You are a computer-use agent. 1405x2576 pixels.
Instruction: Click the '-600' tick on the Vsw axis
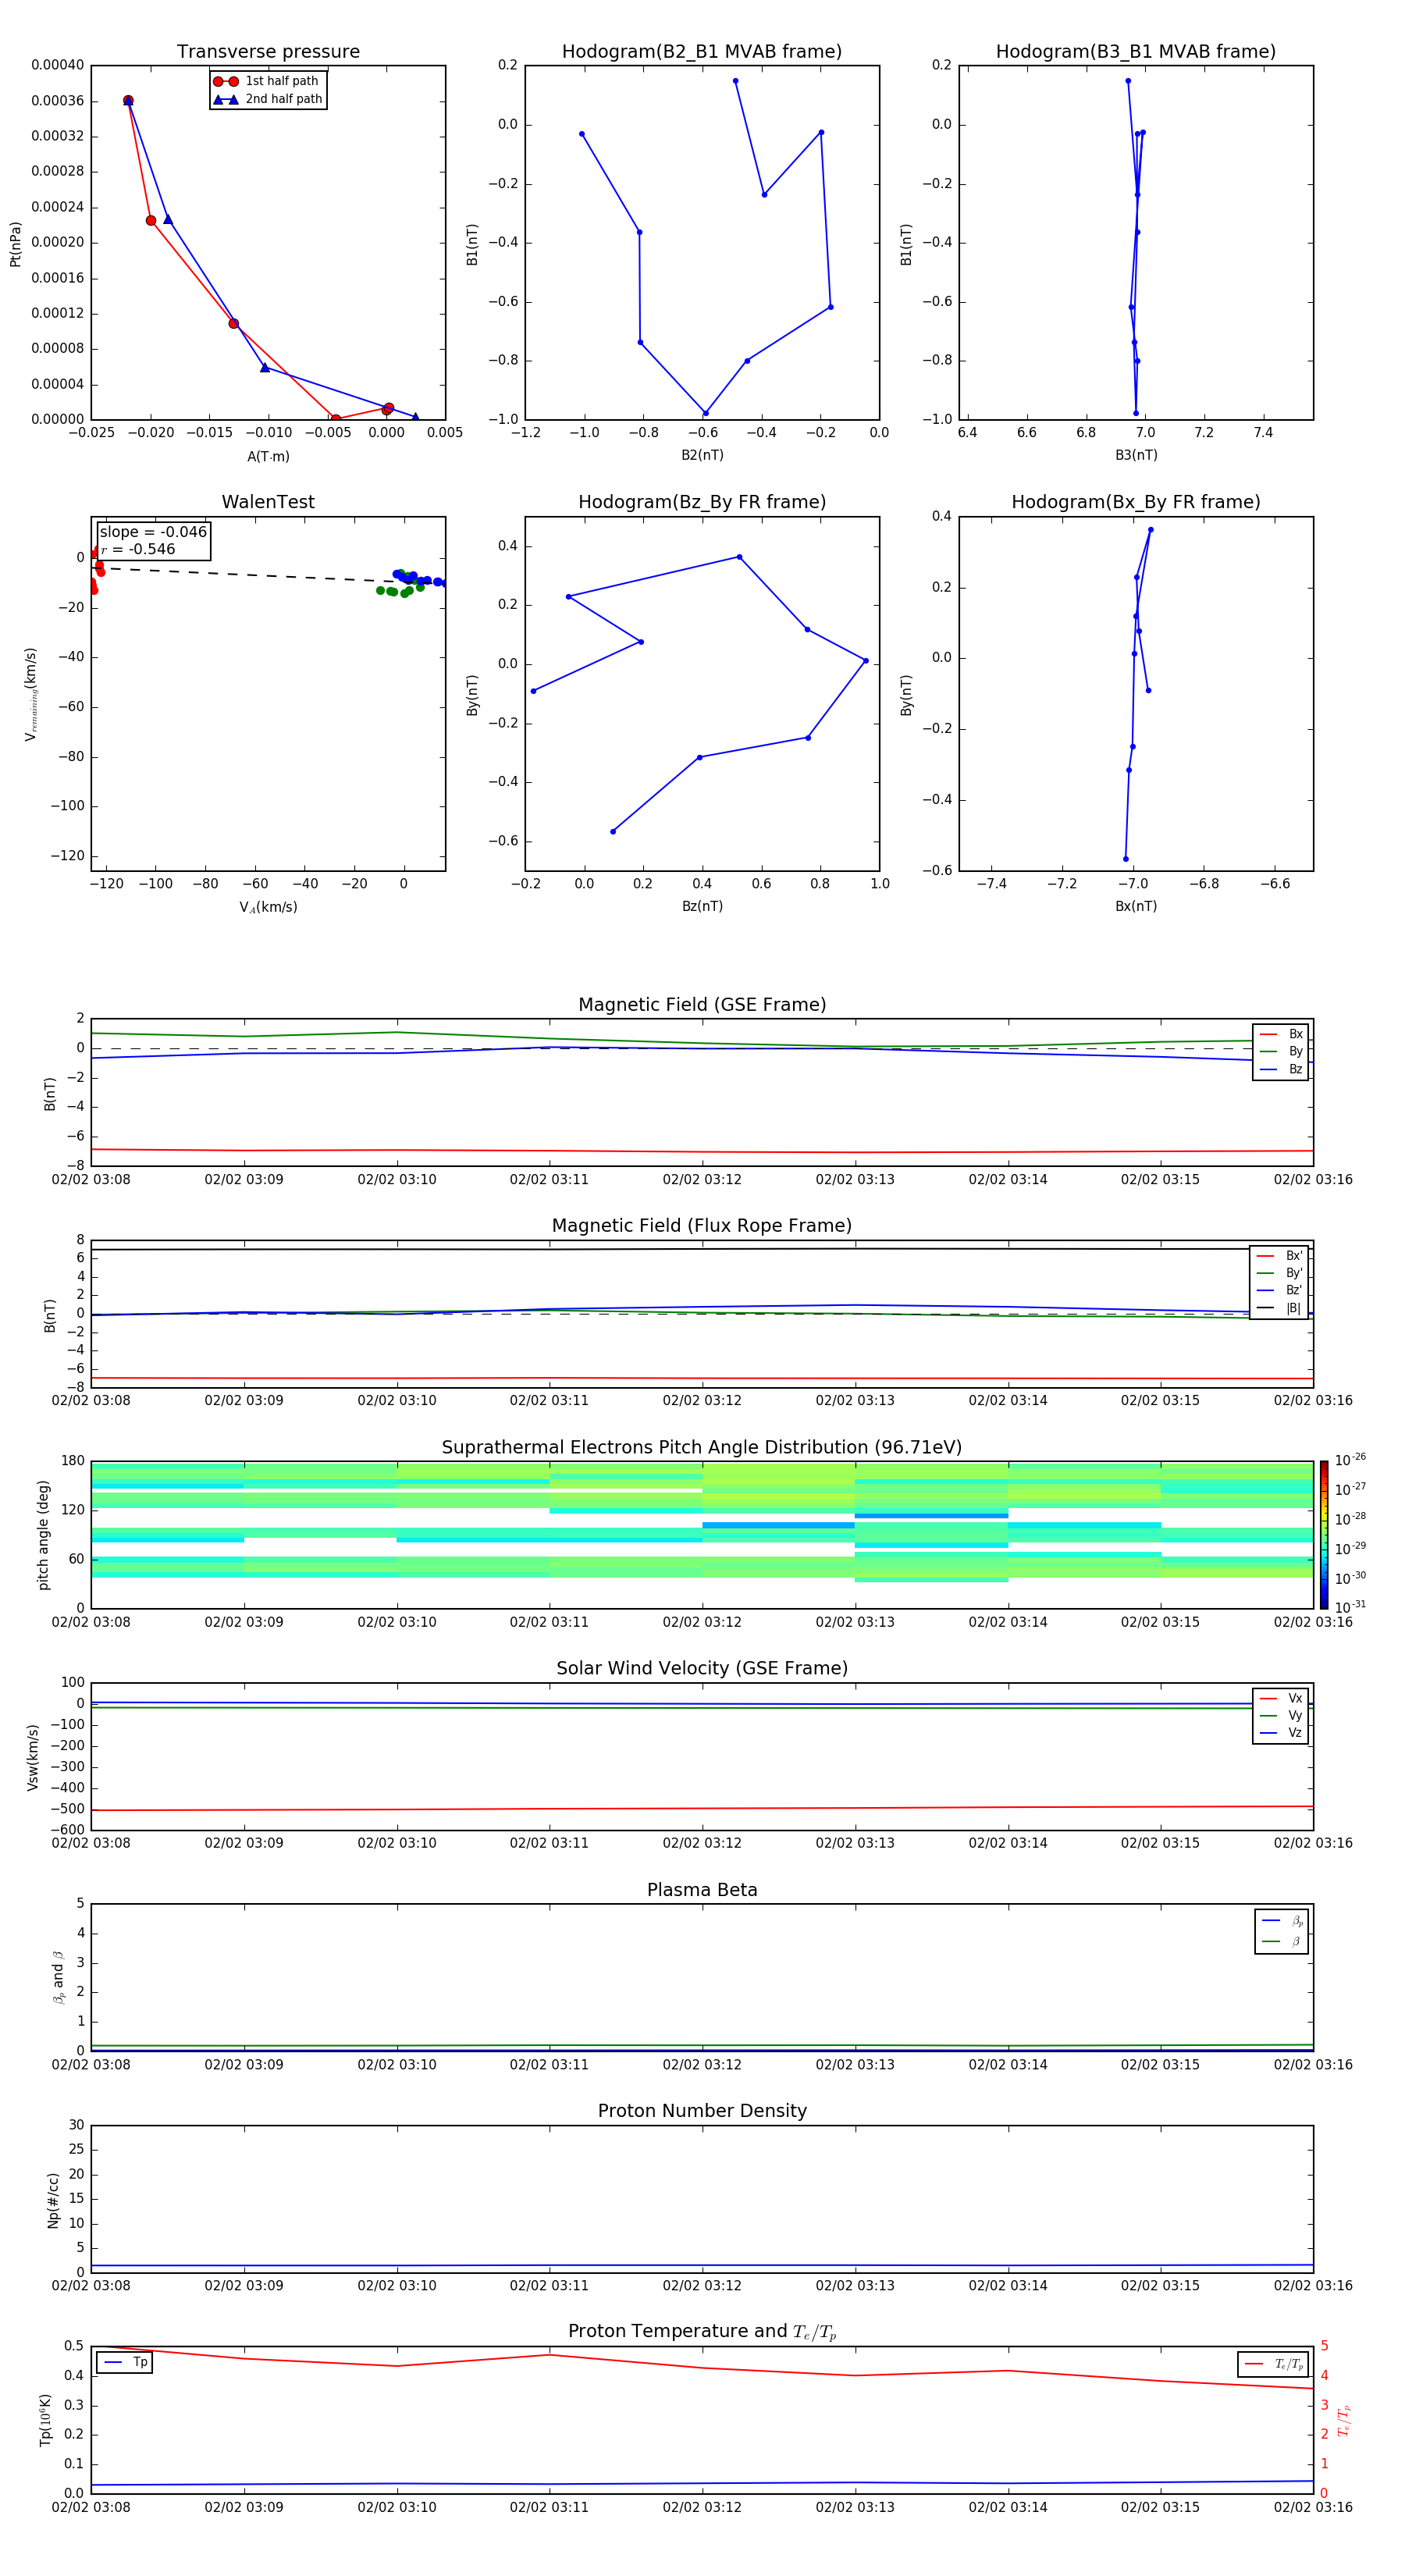(66, 1830)
